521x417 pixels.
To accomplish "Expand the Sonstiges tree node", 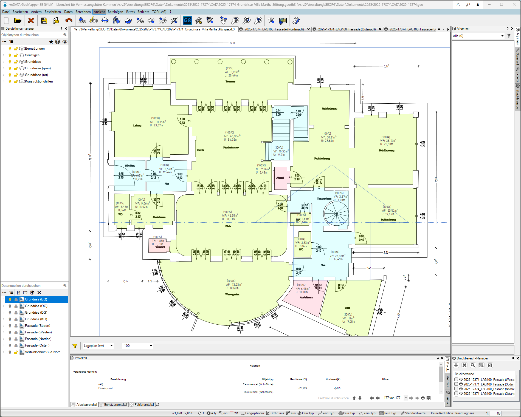I will [x=3, y=55].
